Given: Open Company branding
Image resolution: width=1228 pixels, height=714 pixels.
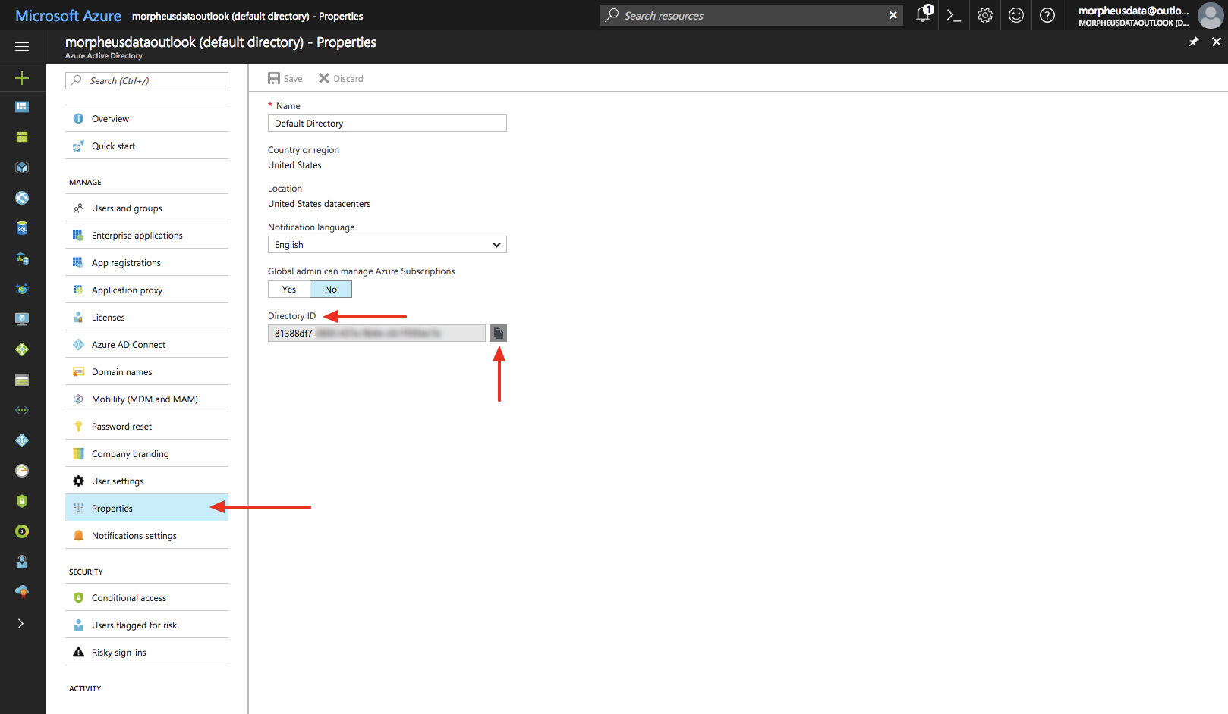Looking at the screenshot, I should [x=147, y=454].
